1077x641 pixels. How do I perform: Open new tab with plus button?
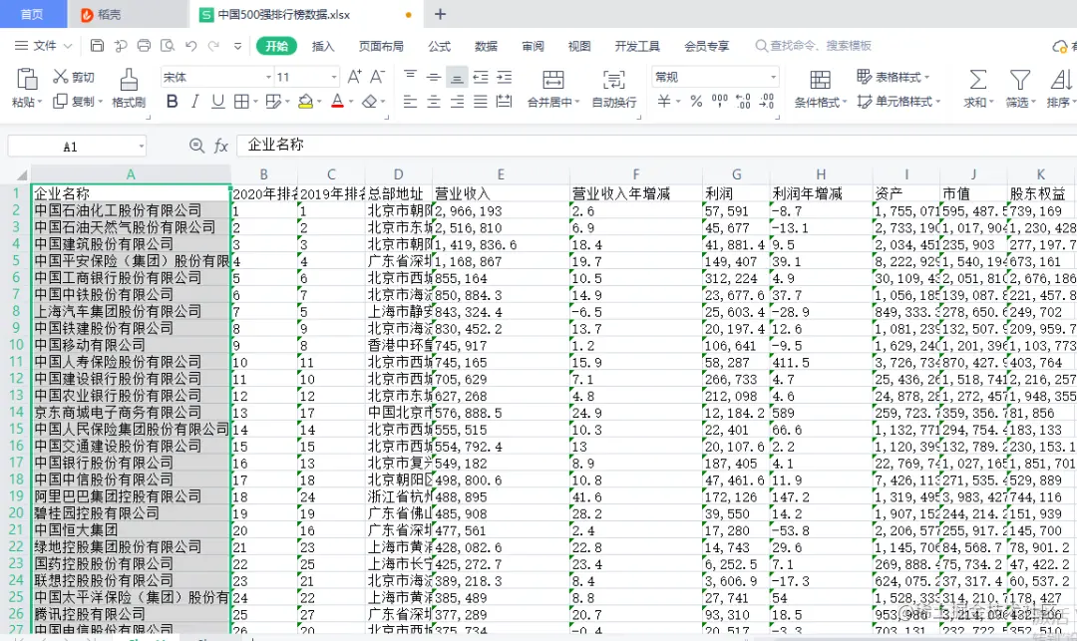tap(441, 14)
